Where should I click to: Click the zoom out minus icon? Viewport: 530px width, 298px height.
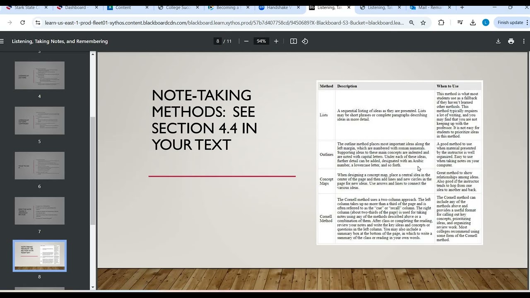coord(246,41)
